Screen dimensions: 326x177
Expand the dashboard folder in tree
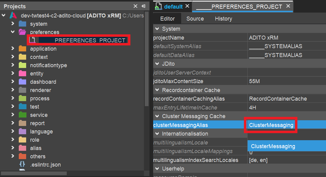point(13,82)
